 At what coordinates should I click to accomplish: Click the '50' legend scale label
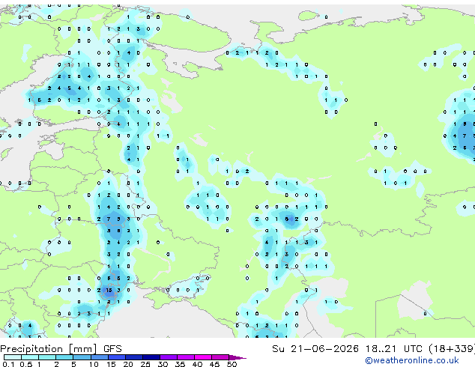coord(232,364)
